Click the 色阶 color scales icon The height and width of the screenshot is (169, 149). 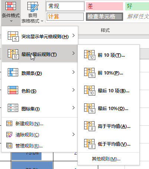pos(13,90)
